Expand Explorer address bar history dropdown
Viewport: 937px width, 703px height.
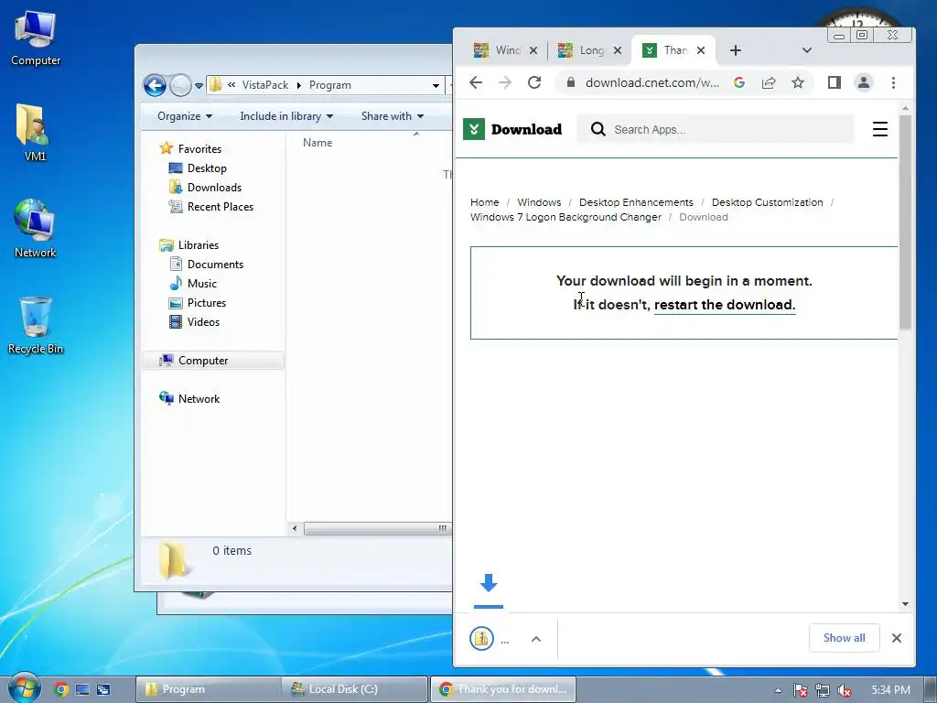click(436, 85)
